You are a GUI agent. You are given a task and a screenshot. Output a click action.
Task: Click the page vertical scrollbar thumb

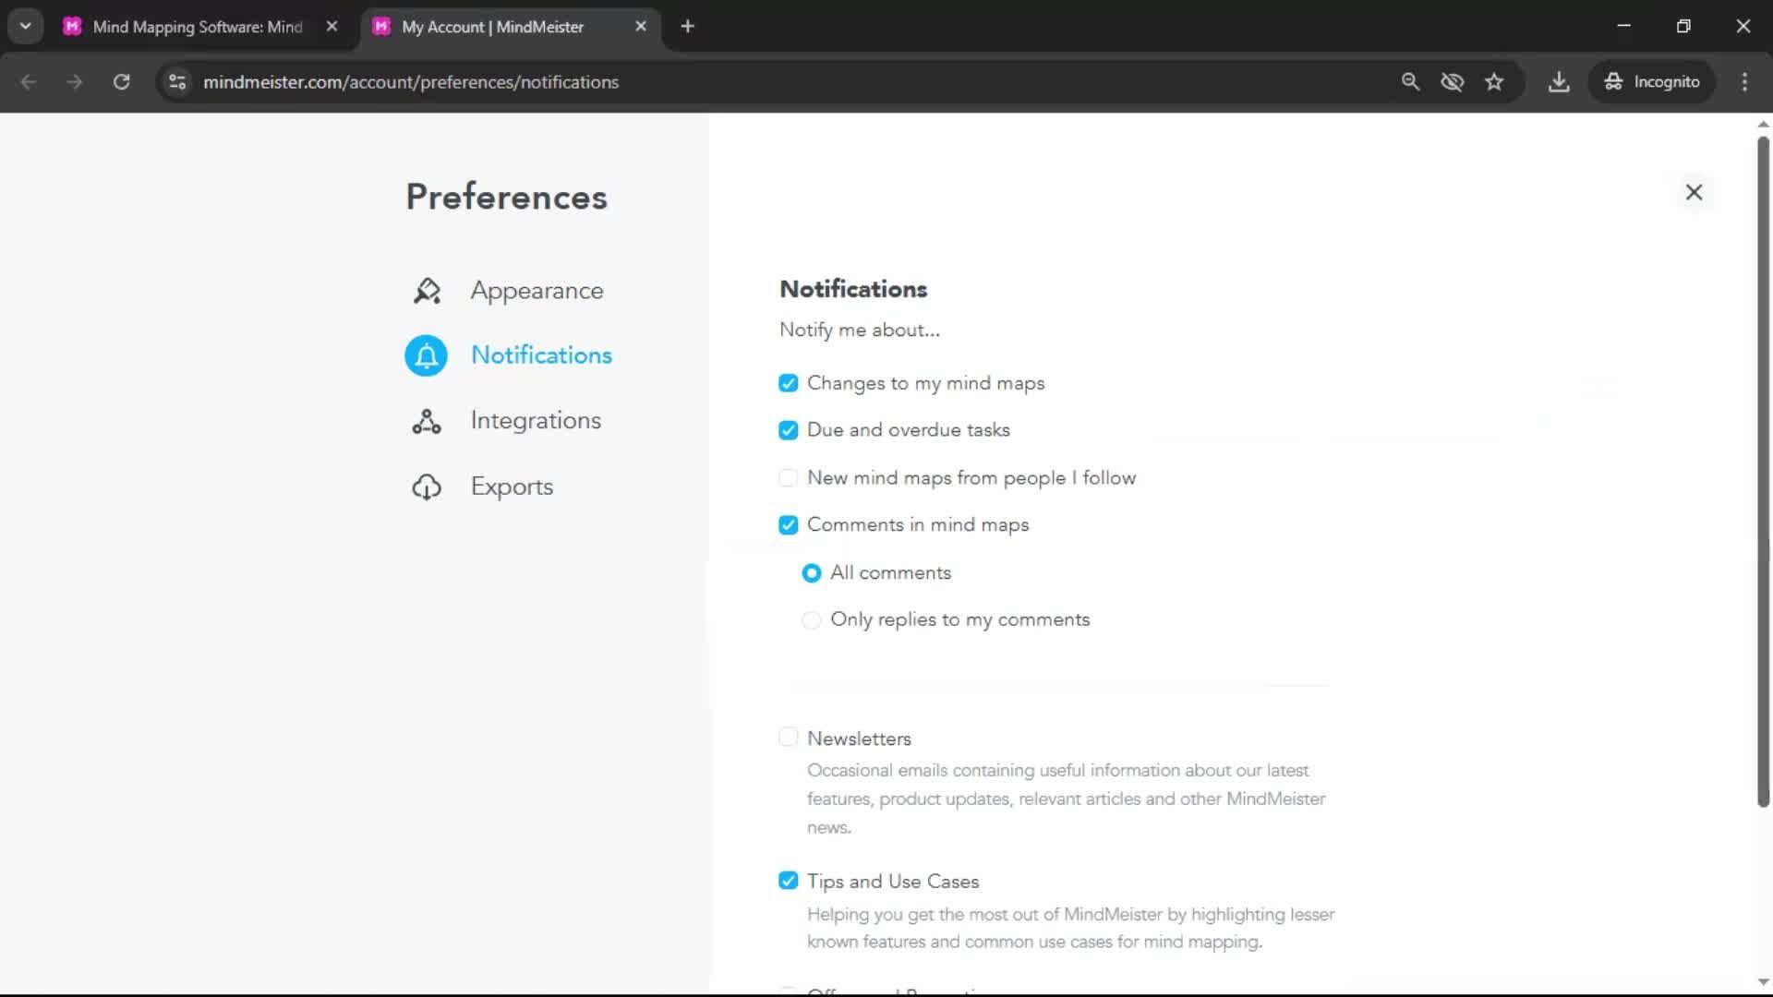tap(1763, 471)
